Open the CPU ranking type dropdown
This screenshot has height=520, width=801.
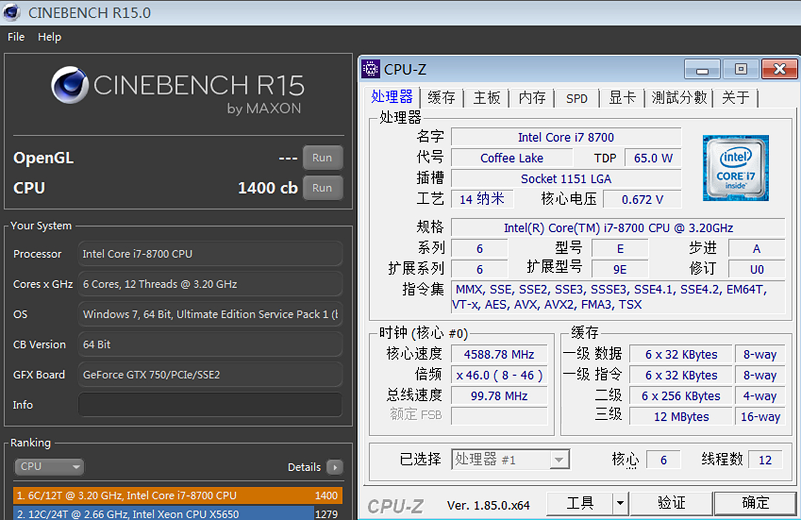[x=49, y=467]
